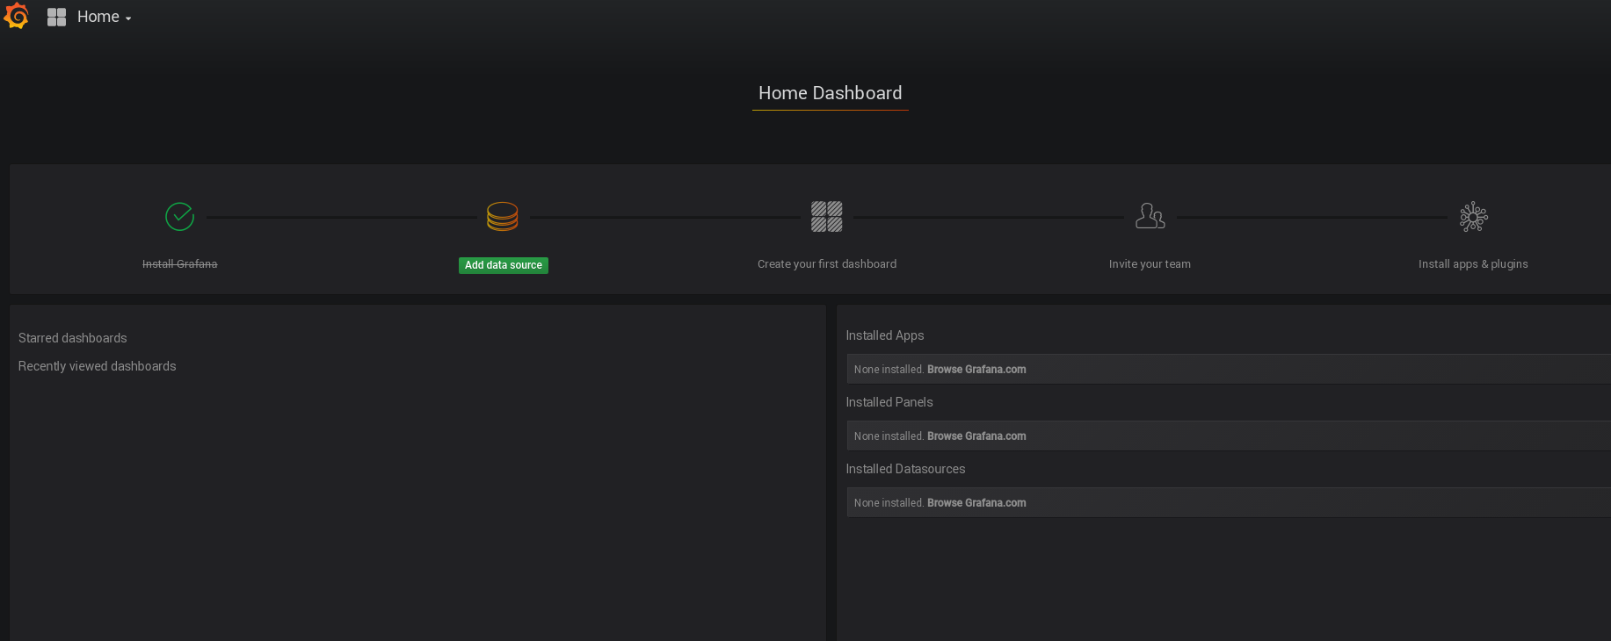Image resolution: width=1611 pixels, height=641 pixels.
Task: Click the orange database data source icon
Action: (503, 216)
